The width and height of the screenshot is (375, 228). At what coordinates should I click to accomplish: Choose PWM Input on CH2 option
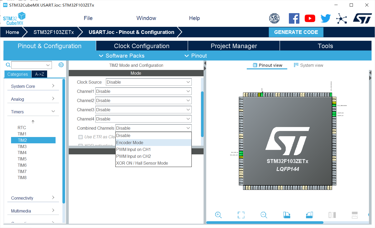point(154,156)
